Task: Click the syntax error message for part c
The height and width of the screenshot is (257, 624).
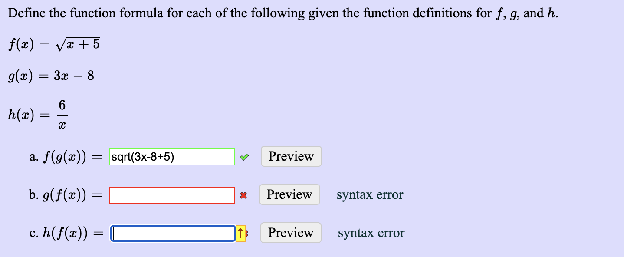Action: [370, 233]
